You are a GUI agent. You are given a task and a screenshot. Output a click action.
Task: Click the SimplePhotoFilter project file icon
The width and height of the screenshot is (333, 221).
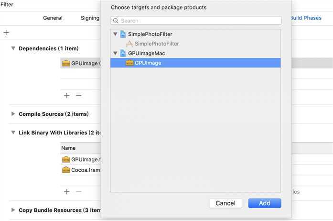click(x=123, y=34)
